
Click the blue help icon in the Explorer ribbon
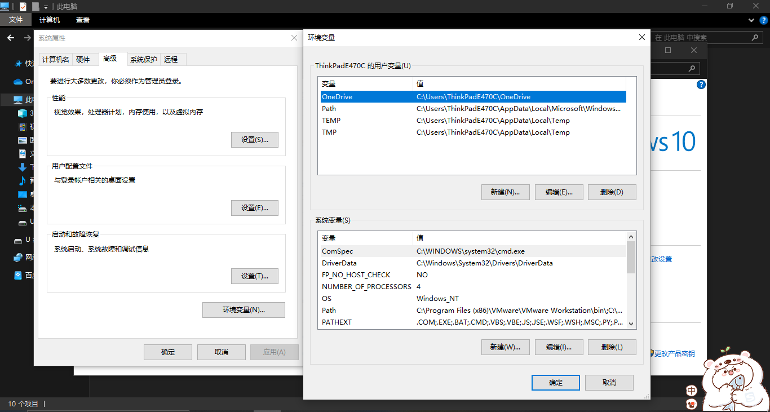764,20
